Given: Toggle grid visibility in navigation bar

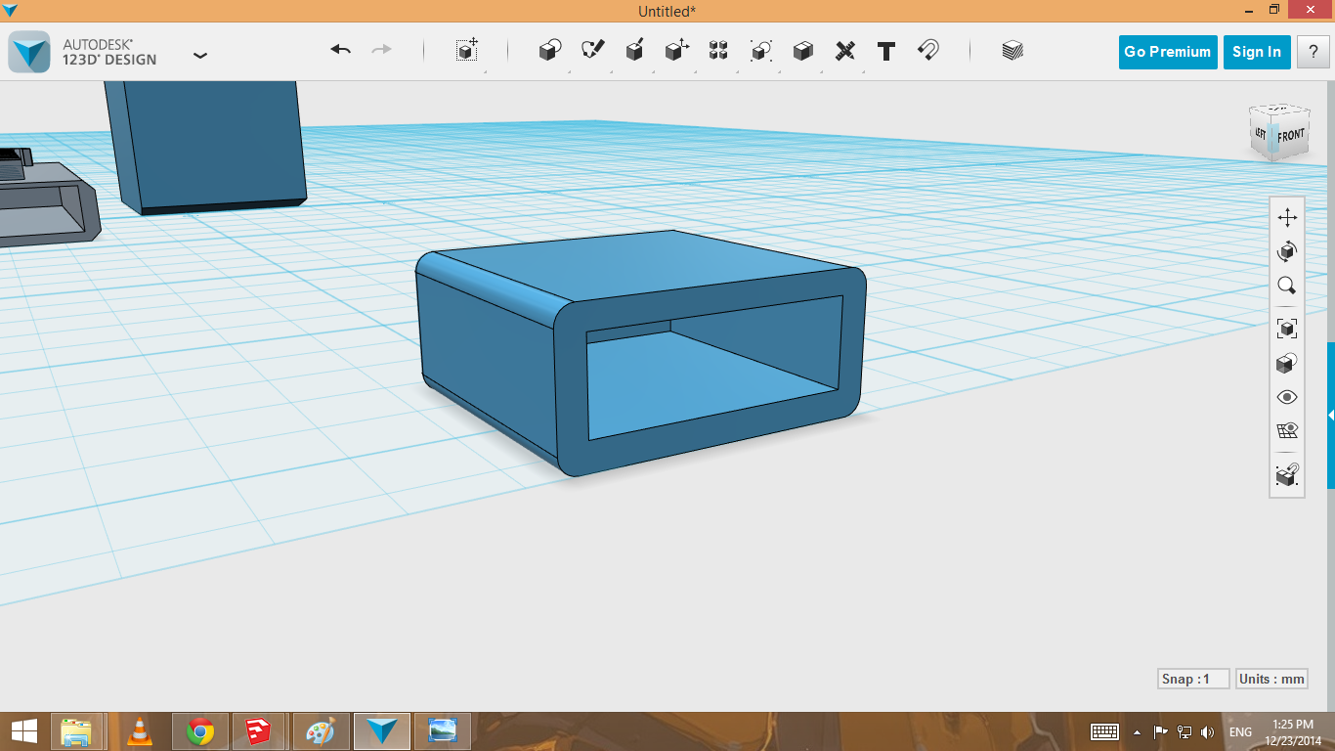Looking at the screenshot, I should pyautogui.click(x=1287, y=431).
